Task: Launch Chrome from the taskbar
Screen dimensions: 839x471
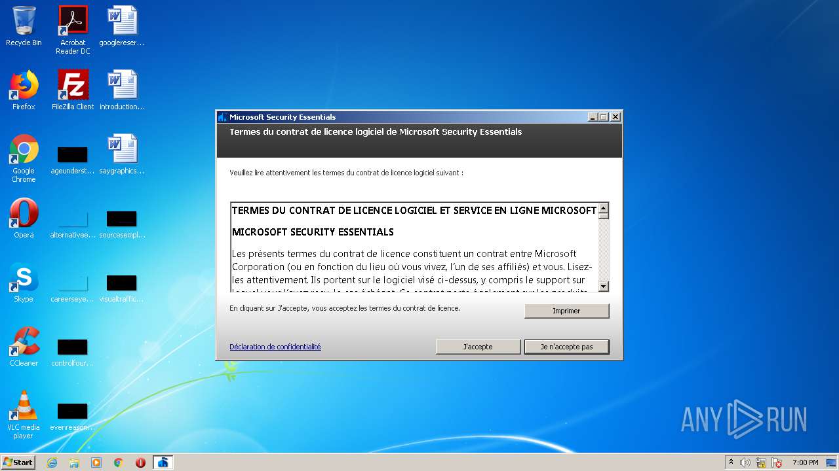Action: 119,462
